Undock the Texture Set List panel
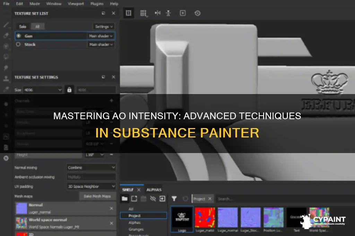The height and width of the screenshot is (236, 355). pyautogui.click(x=103, y=14)
